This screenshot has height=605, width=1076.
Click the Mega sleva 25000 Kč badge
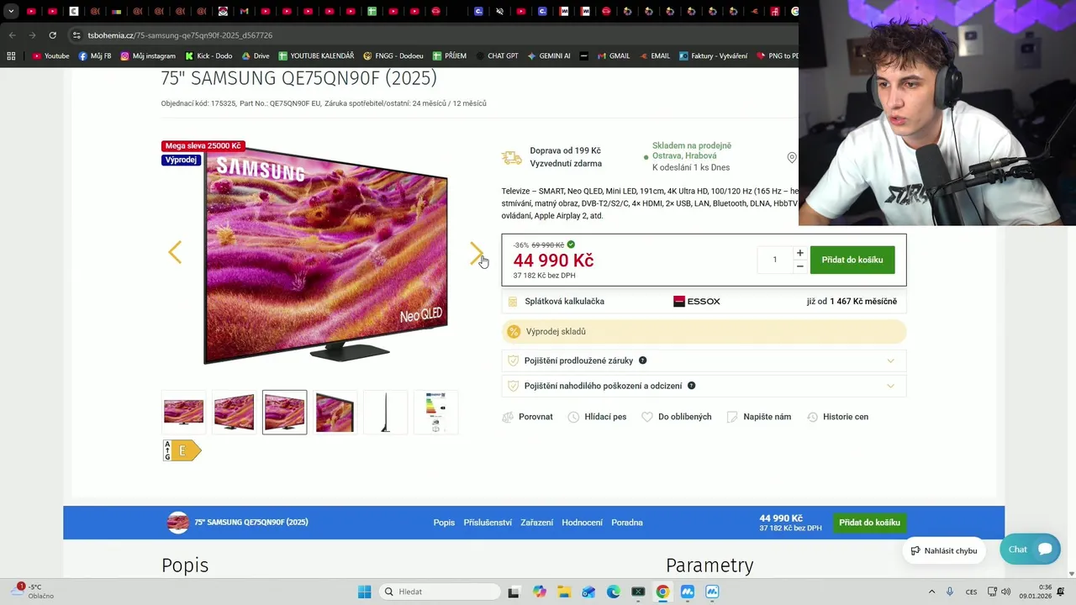point(203,146)
